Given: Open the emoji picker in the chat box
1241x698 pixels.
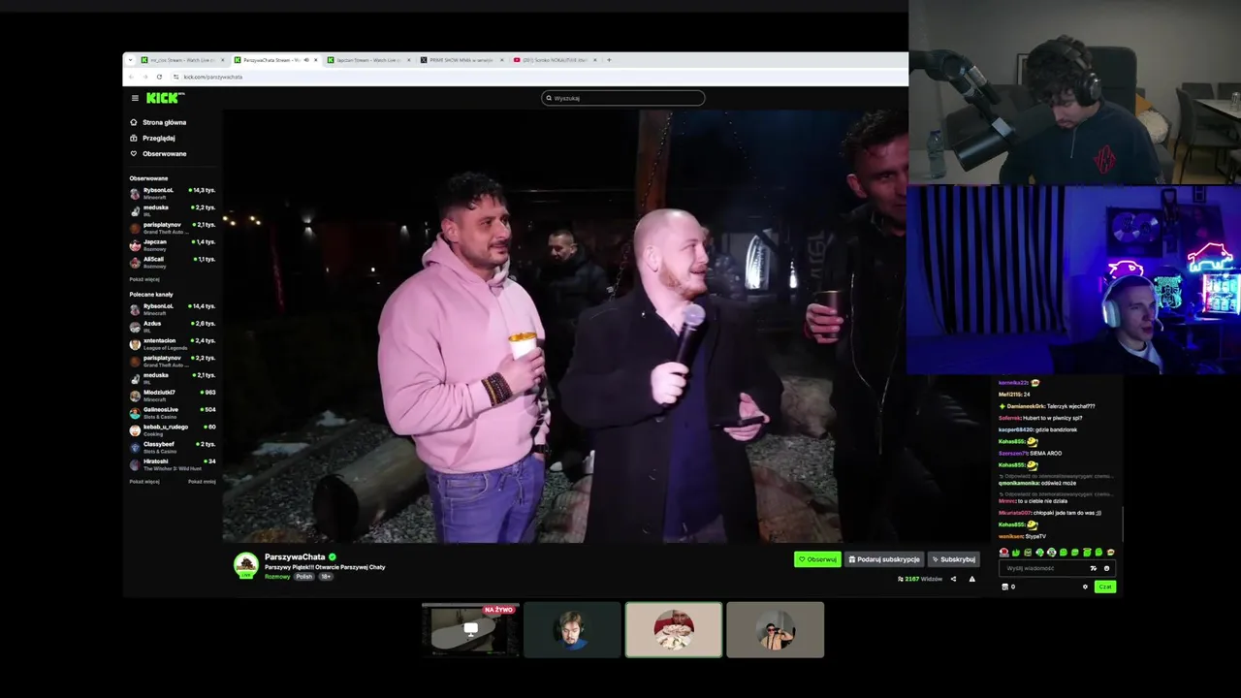Looking at the screenshot, I should pyautogui.click(x=1106, y=568).
